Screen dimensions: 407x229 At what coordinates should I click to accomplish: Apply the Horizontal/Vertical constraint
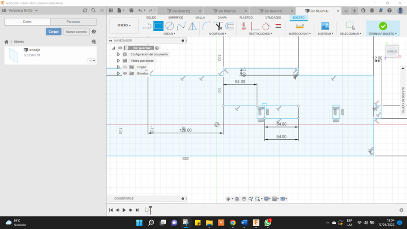click(x=244, y=26)
